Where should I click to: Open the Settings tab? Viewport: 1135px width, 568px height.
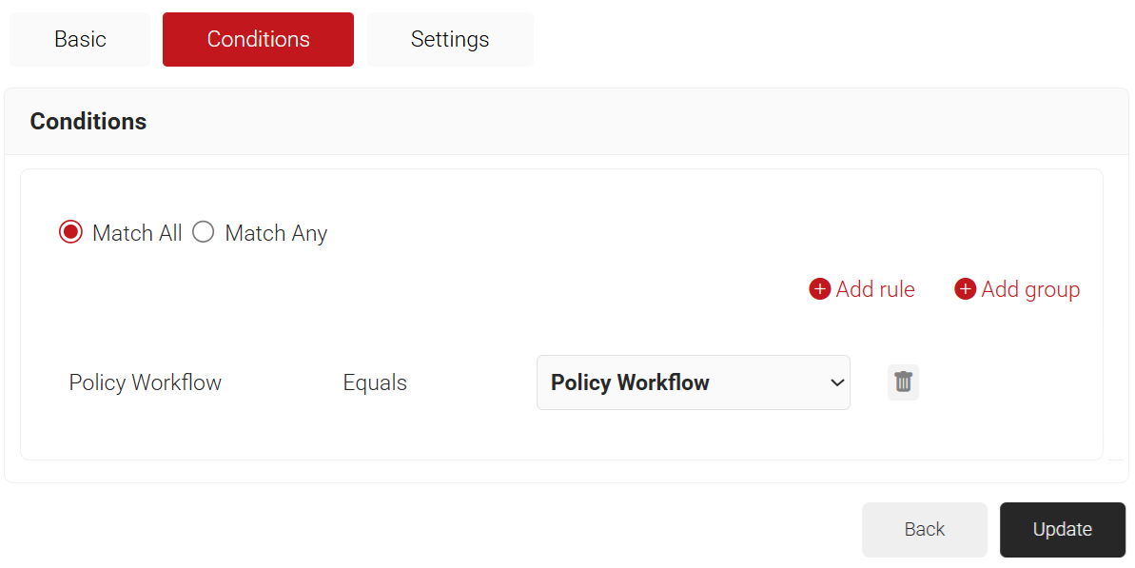tap(450, 39)
